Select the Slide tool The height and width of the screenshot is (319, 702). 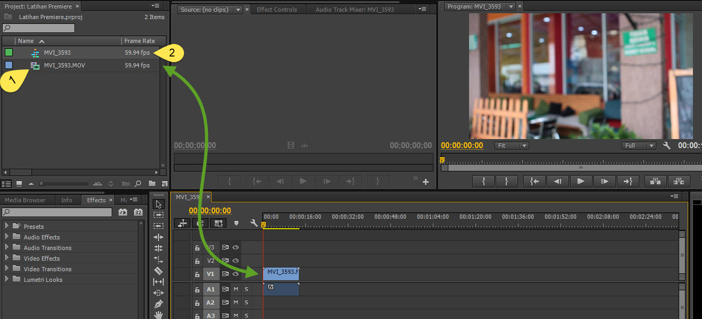pyautogui.click(x=158, y=293)
